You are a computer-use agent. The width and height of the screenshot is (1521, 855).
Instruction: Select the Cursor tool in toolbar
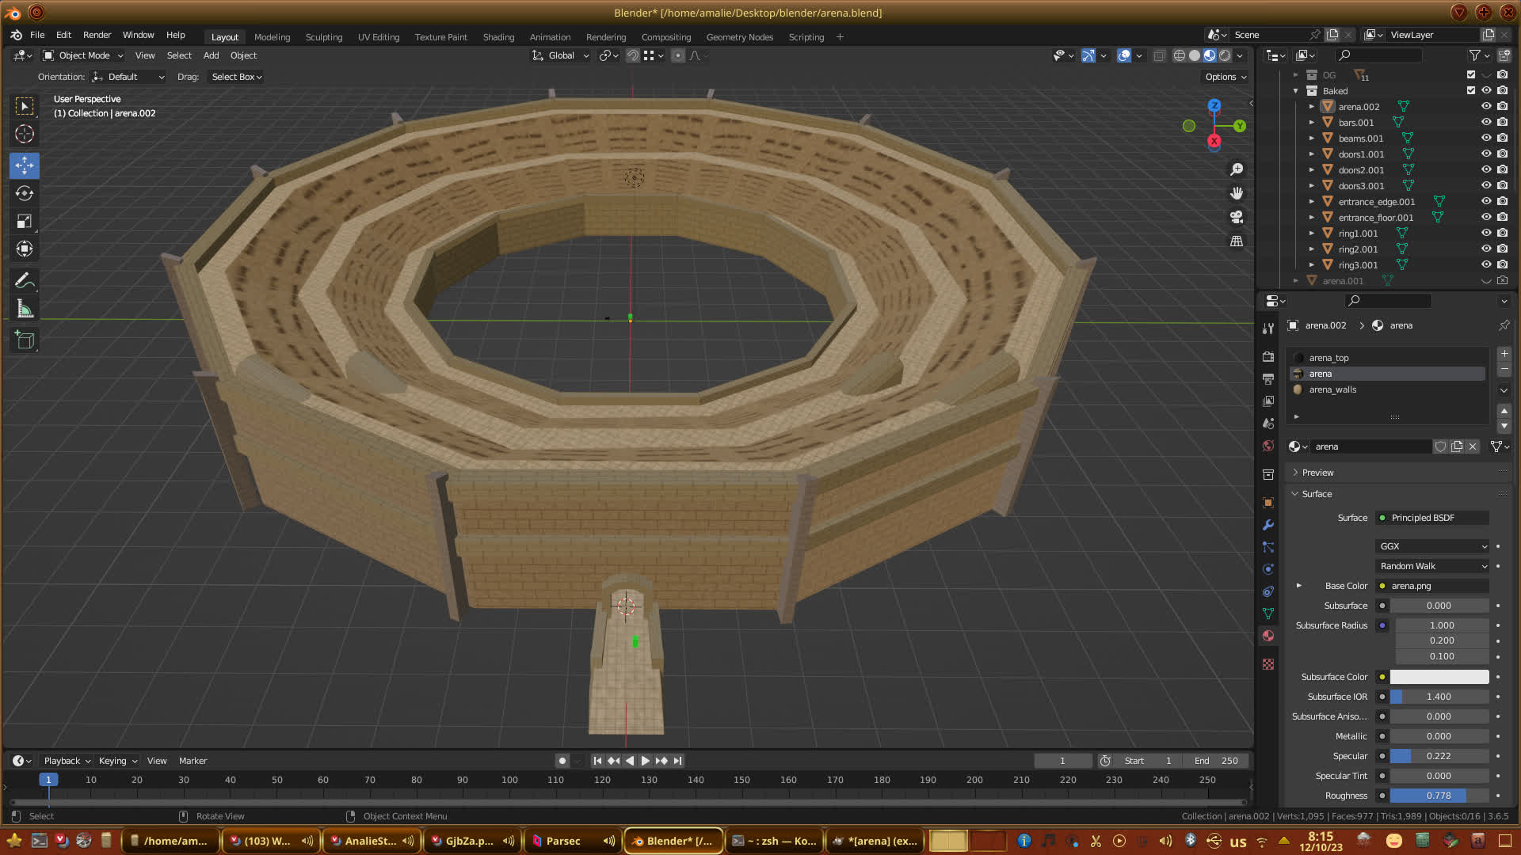[25, 134]
